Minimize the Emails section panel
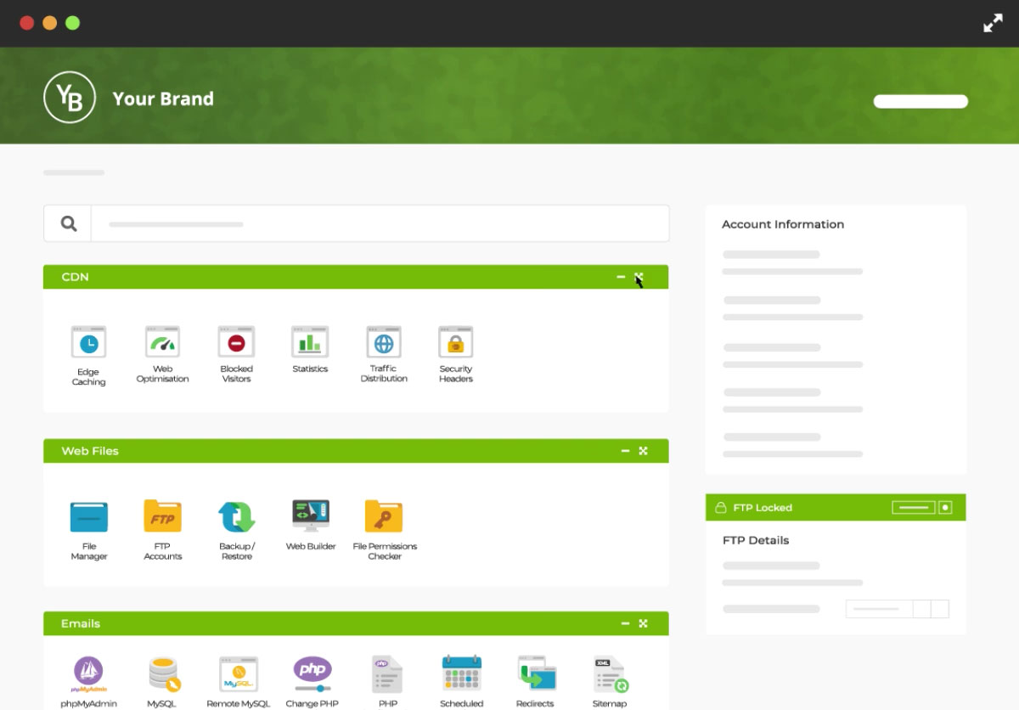 625,623
